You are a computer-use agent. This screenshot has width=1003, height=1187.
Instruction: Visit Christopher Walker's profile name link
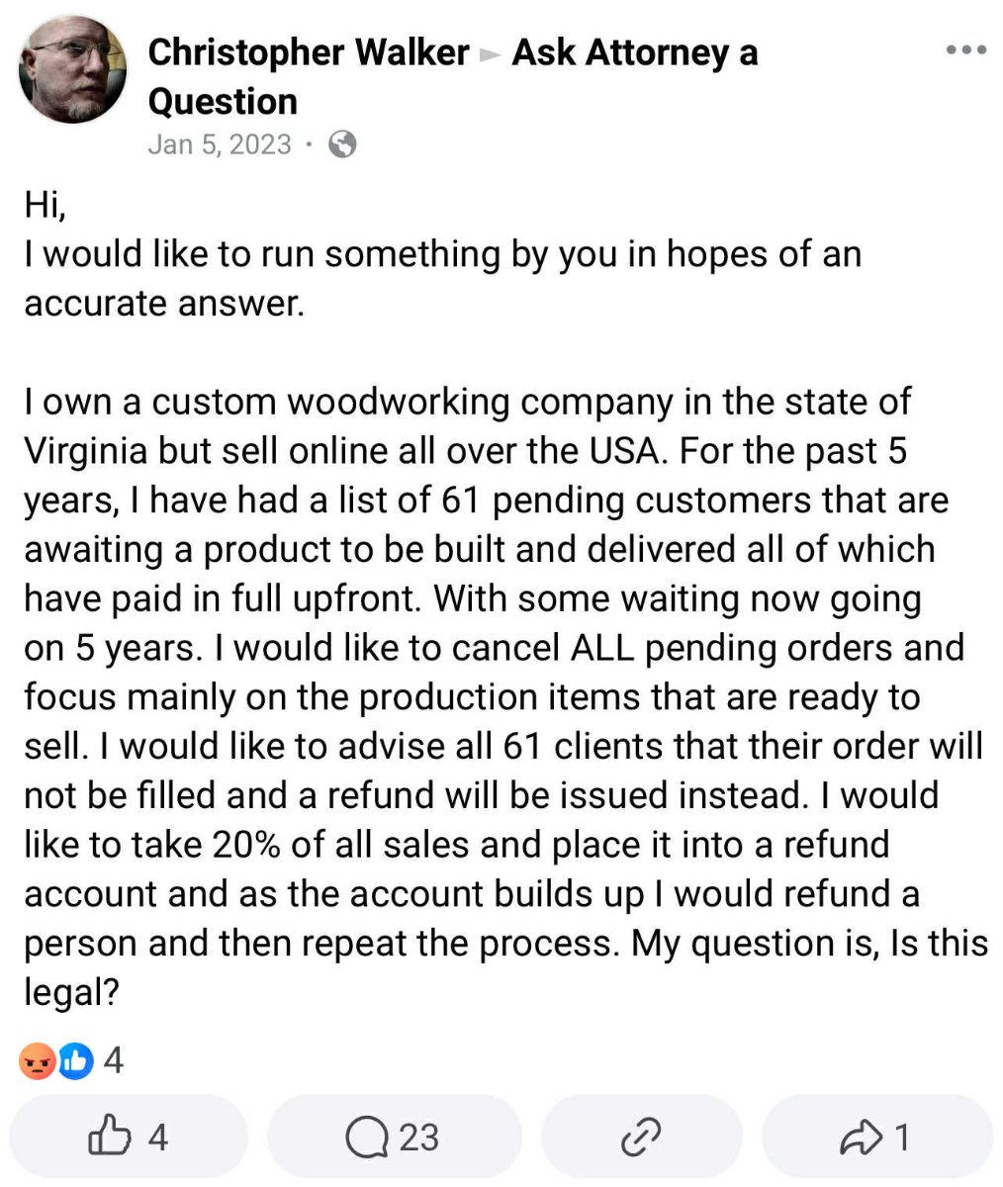coord(308,52)
